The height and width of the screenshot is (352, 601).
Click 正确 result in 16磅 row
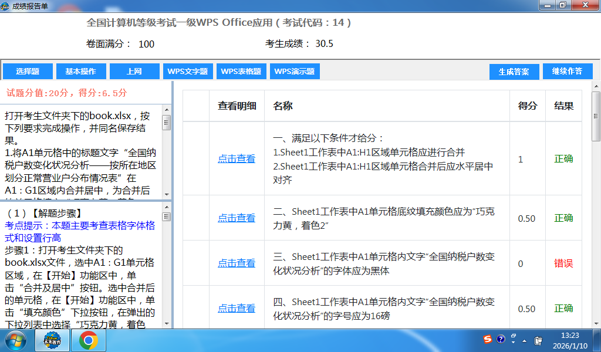tap(563, 309)
